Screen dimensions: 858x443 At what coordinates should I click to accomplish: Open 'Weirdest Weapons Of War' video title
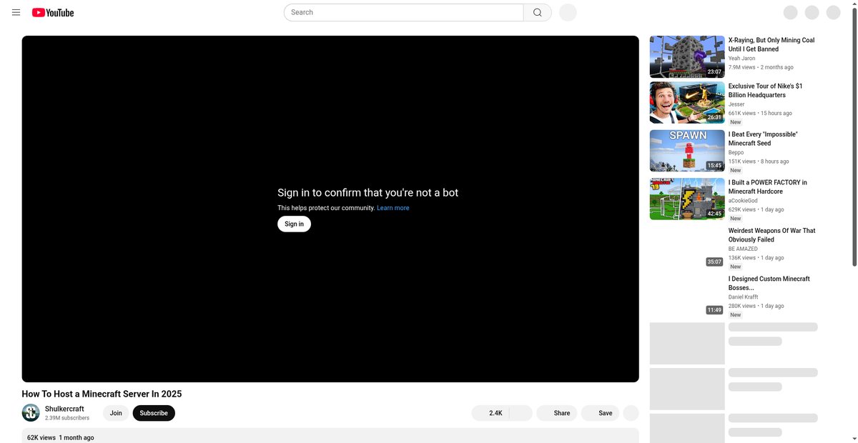[x=771, y=235]
